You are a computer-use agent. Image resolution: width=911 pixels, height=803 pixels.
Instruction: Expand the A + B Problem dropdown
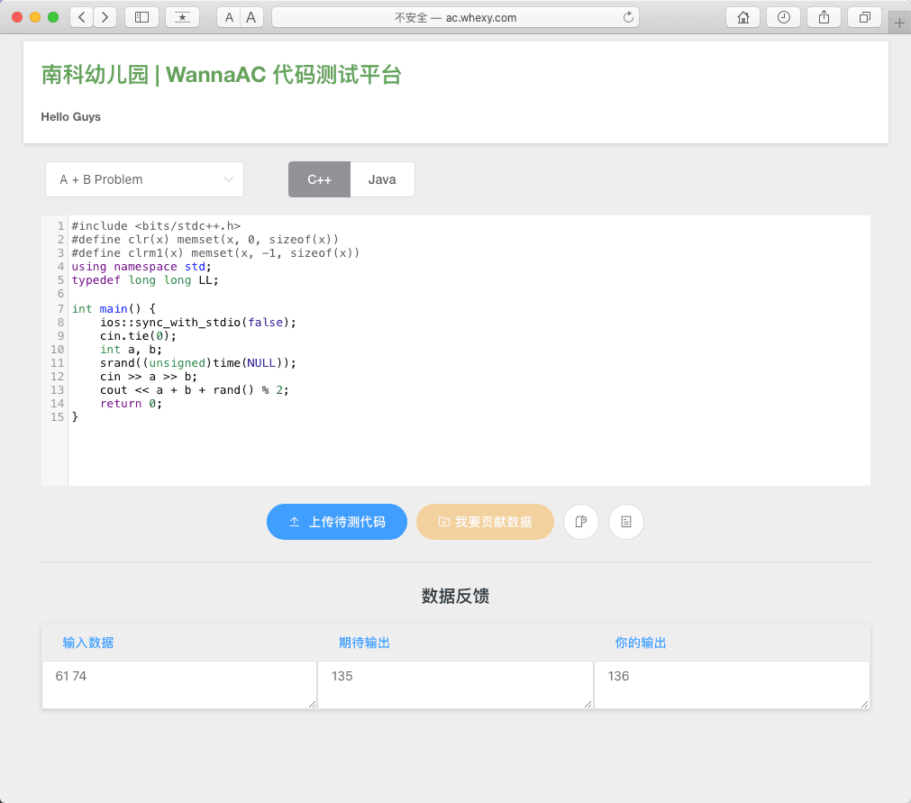(144, 179)
